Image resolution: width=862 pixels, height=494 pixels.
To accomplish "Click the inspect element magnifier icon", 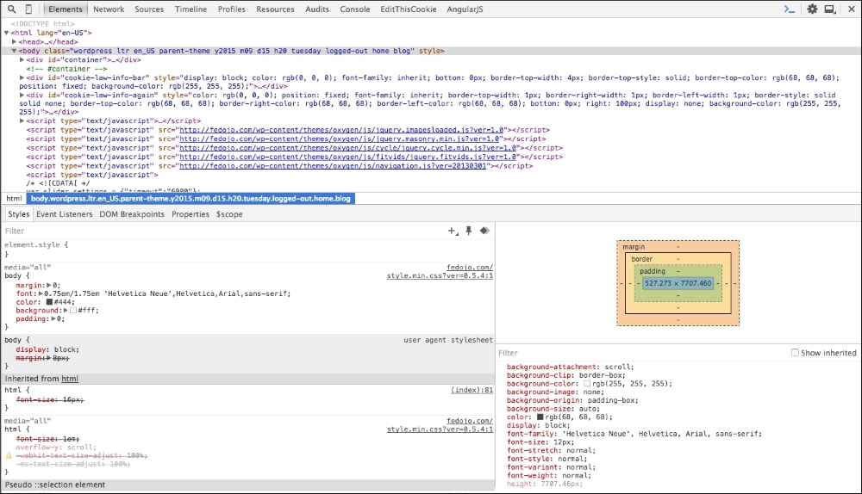I will click(x=11, y=9).
